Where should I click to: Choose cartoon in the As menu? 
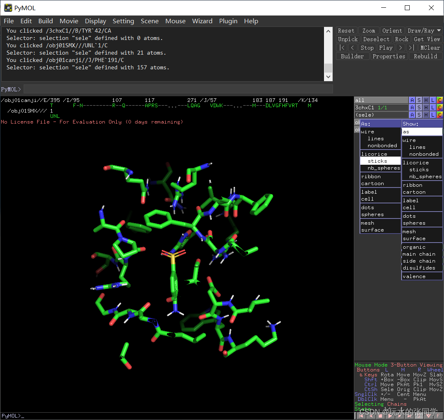(380, 183)
